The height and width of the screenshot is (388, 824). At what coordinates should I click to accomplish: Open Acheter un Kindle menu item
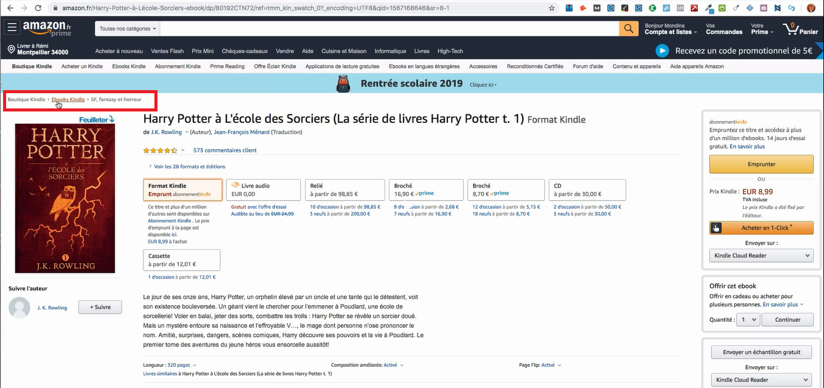tap(82, 66)
